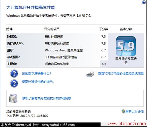
Task: Click the 组件 column header
Action: (9, 29)
